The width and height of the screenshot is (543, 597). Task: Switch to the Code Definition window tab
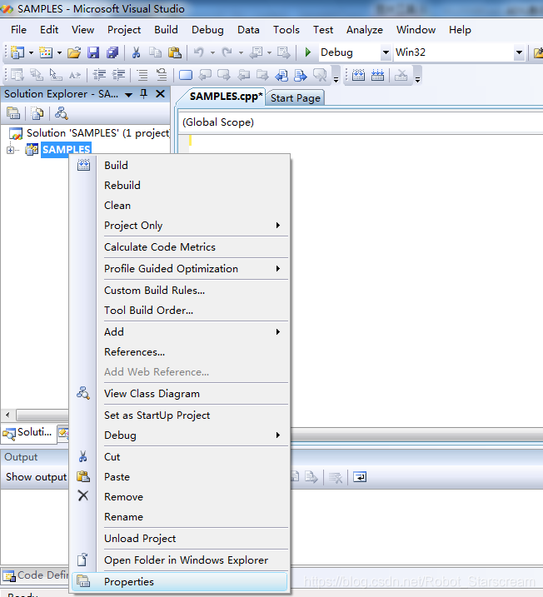tap(36, 575)
